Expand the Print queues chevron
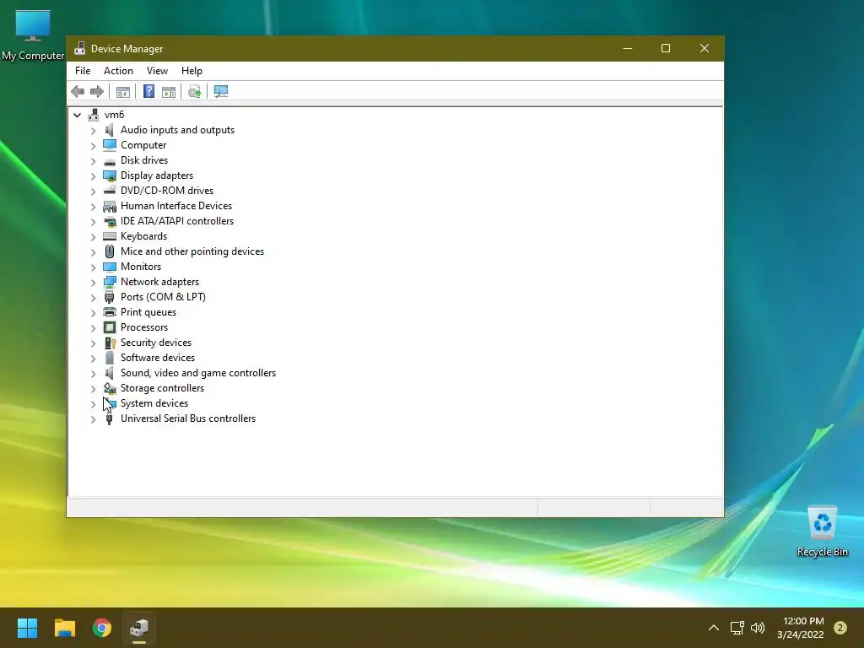 [93, 313]
